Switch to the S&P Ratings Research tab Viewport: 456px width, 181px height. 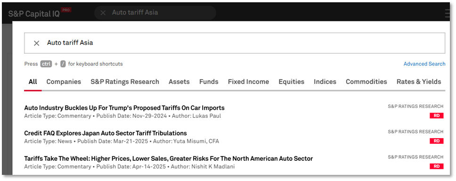tap(125, 82)
